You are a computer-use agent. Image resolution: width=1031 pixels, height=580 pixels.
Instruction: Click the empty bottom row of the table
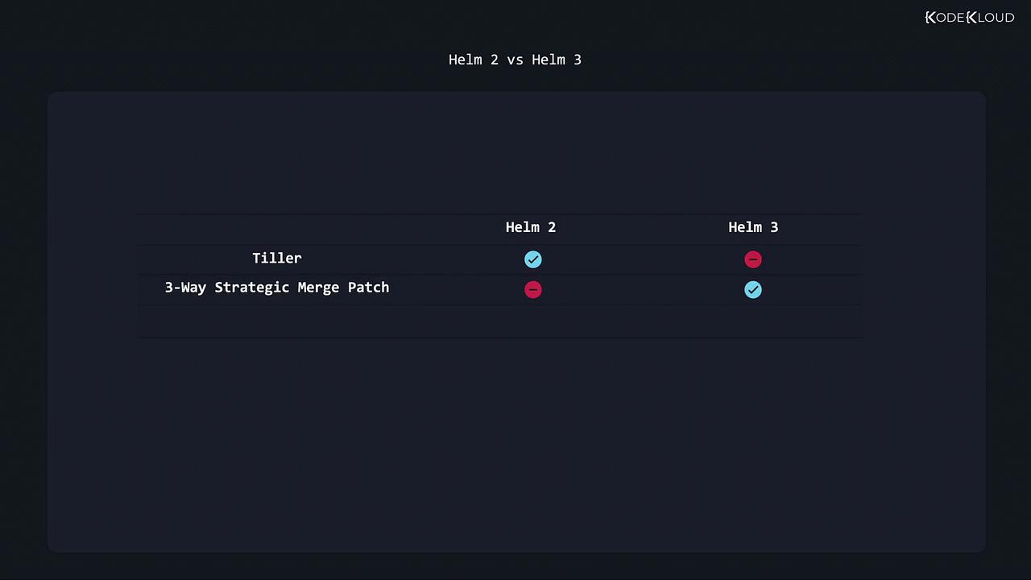tap(499, 321)
